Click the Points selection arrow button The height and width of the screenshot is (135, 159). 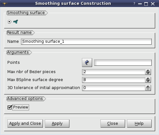pos(87,63)
